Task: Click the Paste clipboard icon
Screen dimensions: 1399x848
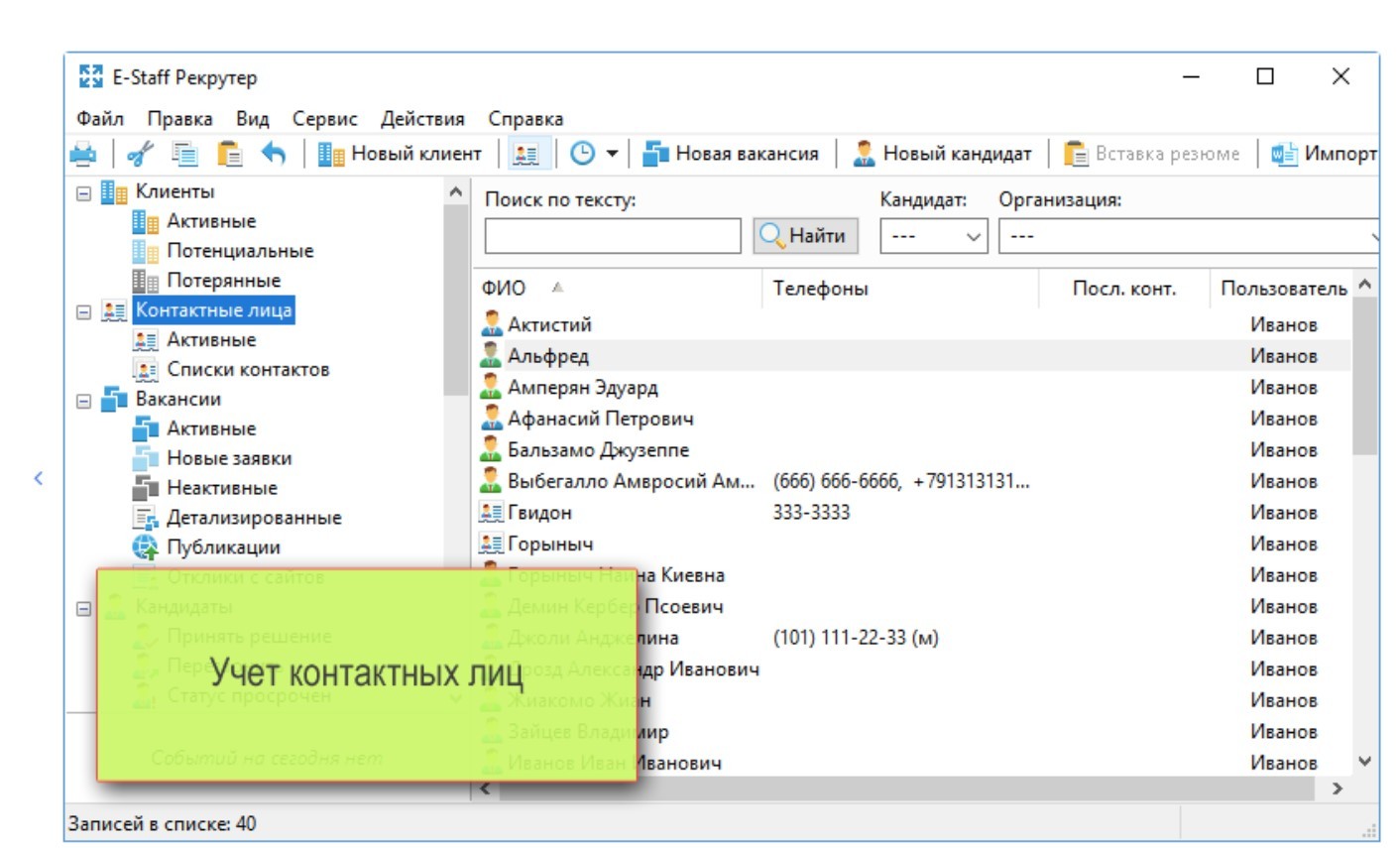Action: [x=230, y=154]
